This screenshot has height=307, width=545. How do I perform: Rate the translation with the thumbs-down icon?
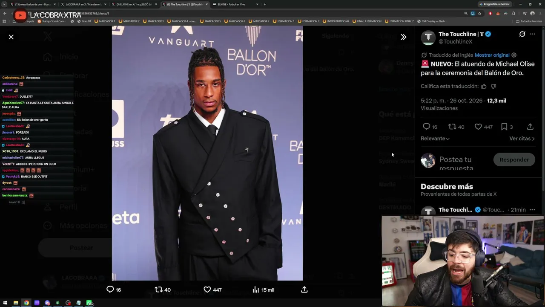click(493, 86)
